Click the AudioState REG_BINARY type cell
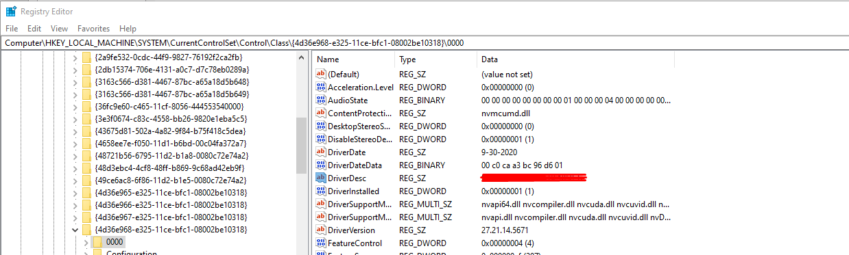 tap(422, 100)
